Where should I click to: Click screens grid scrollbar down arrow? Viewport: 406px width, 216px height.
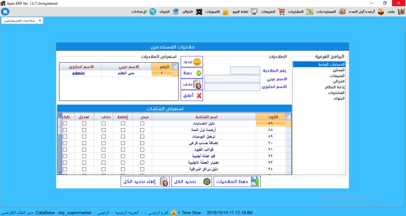[60, 172]
